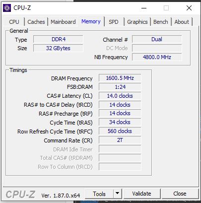Click the Close button at bottom
Image resolution: width=201 pixels, height=203 pixels.
pos(180,194)
